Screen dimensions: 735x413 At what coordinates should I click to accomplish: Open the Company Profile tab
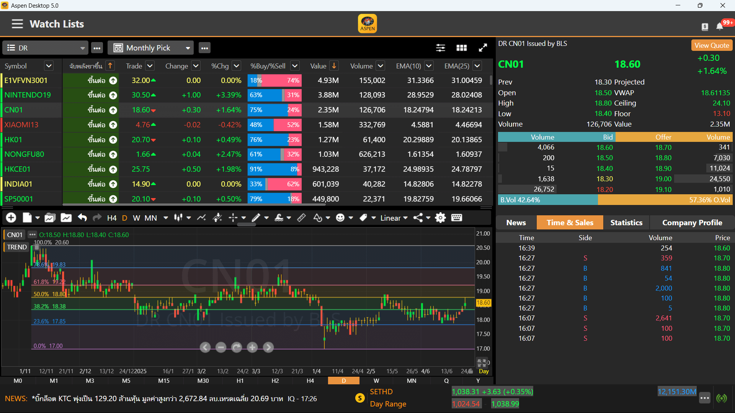point(692,223)
